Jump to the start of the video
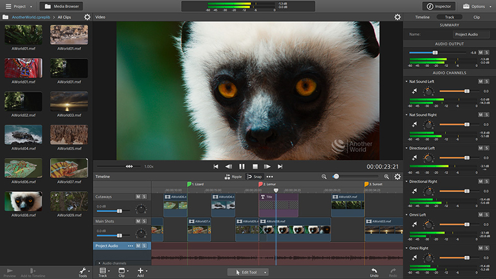Screen dimensions: 496x279 tap(216, 166)
